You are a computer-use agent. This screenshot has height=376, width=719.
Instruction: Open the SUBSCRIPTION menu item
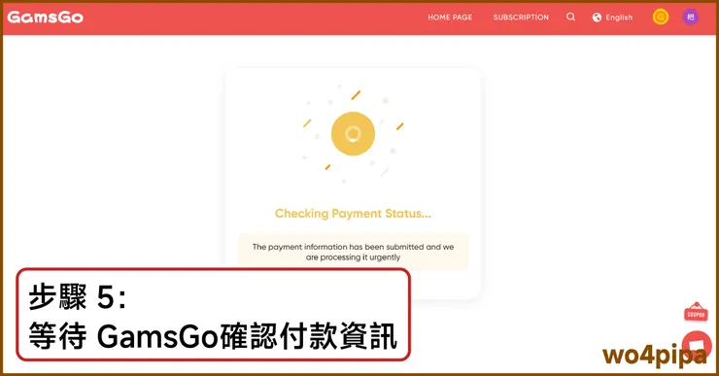(x=521, y=17)
